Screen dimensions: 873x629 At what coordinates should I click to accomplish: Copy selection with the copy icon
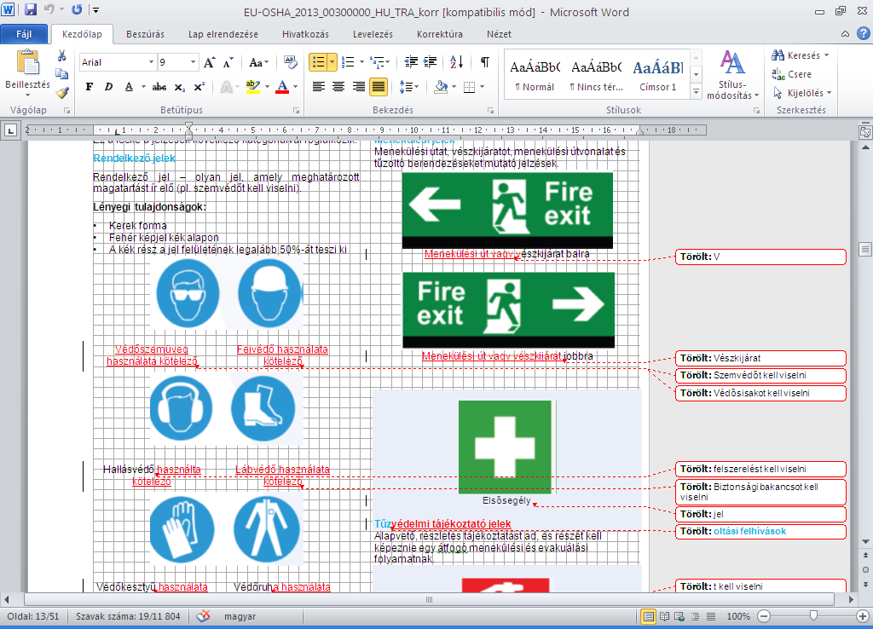pyautogui.click(x=61, y=74)
